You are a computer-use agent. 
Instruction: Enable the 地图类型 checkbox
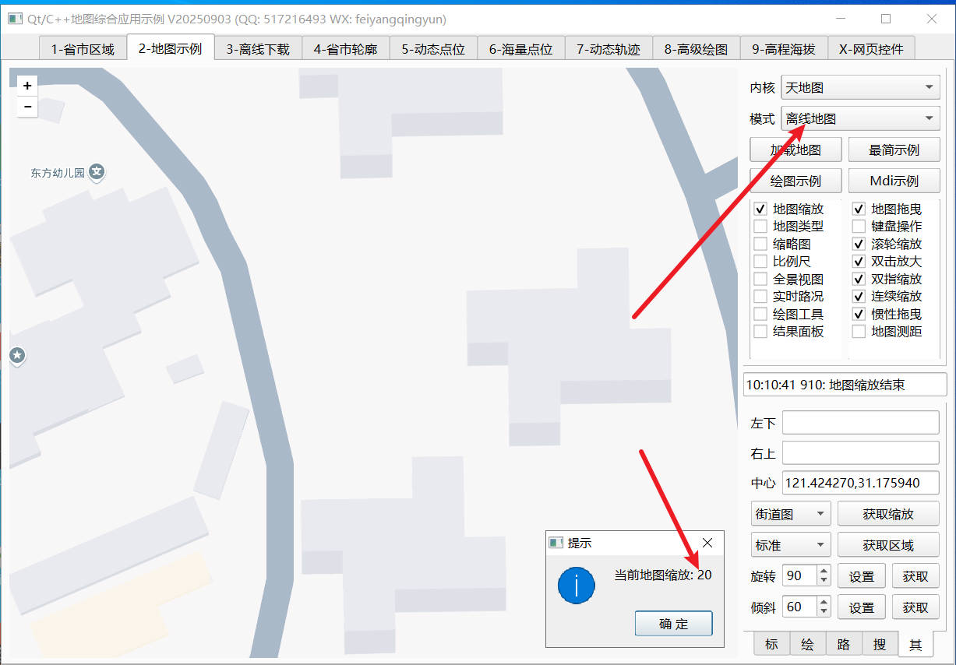click(760, 226)
